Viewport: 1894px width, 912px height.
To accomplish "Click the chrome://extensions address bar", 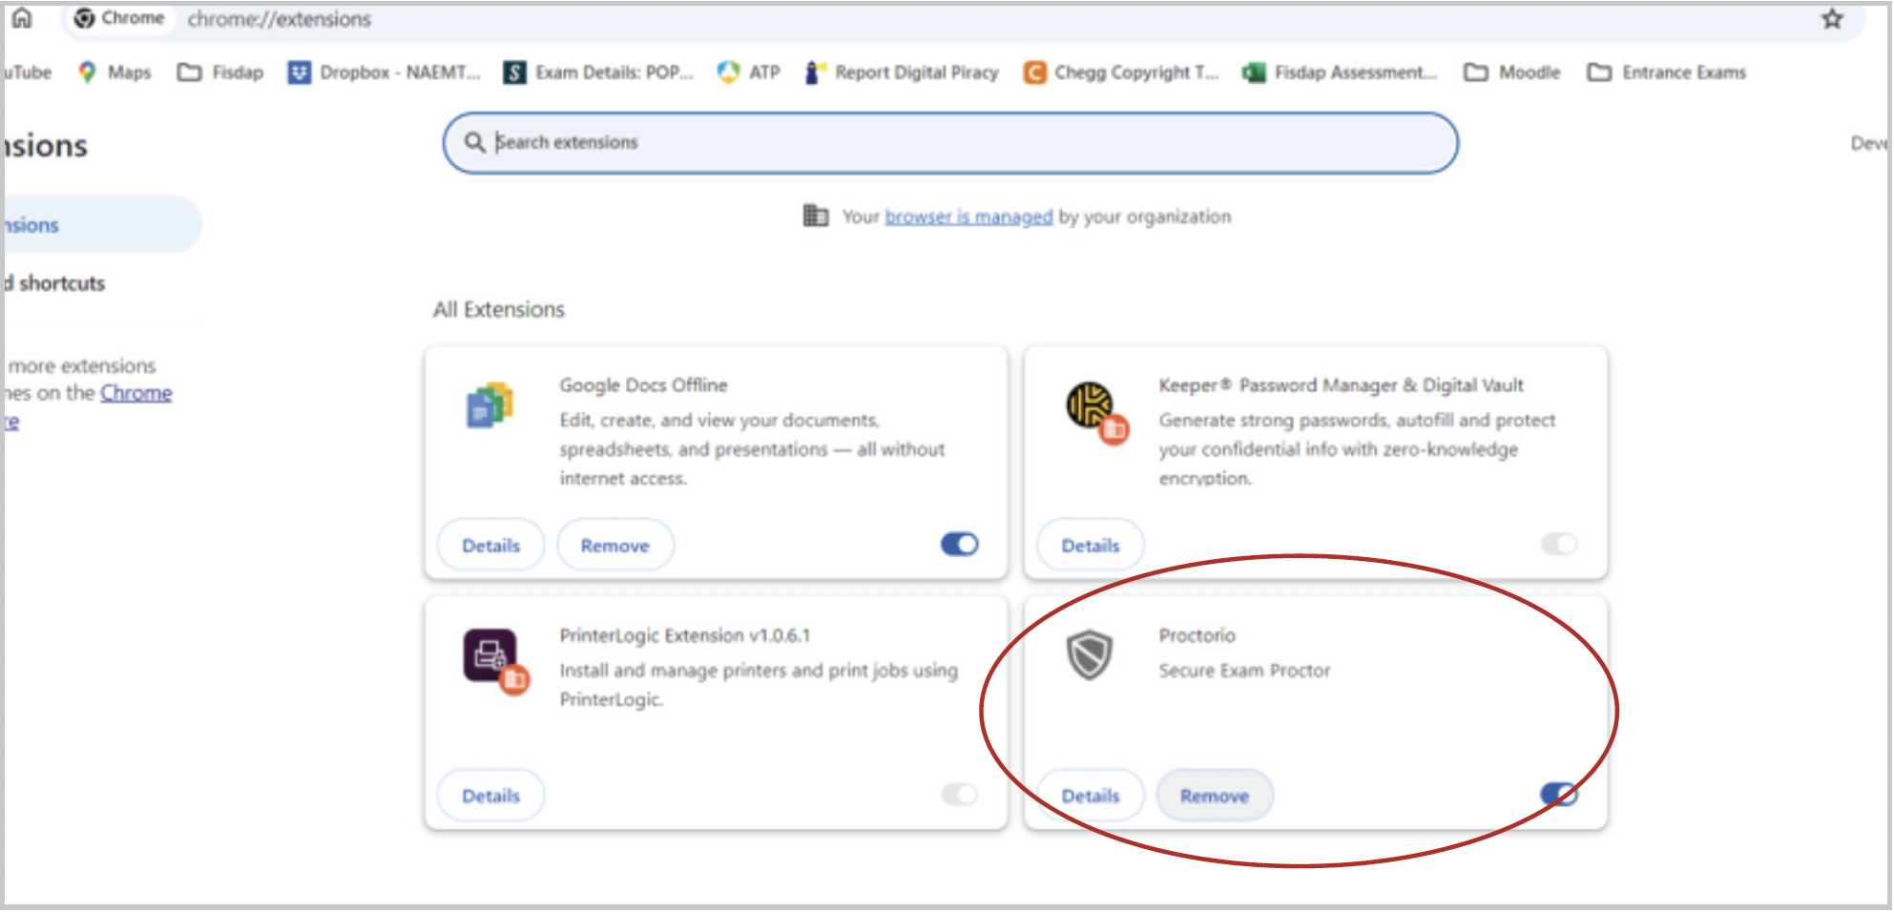I will [279, 19].
